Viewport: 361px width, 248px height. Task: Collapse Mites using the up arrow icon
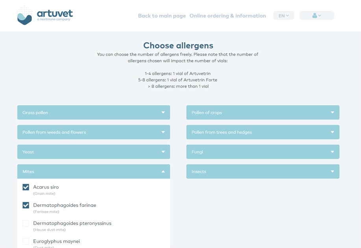[163, 172]
